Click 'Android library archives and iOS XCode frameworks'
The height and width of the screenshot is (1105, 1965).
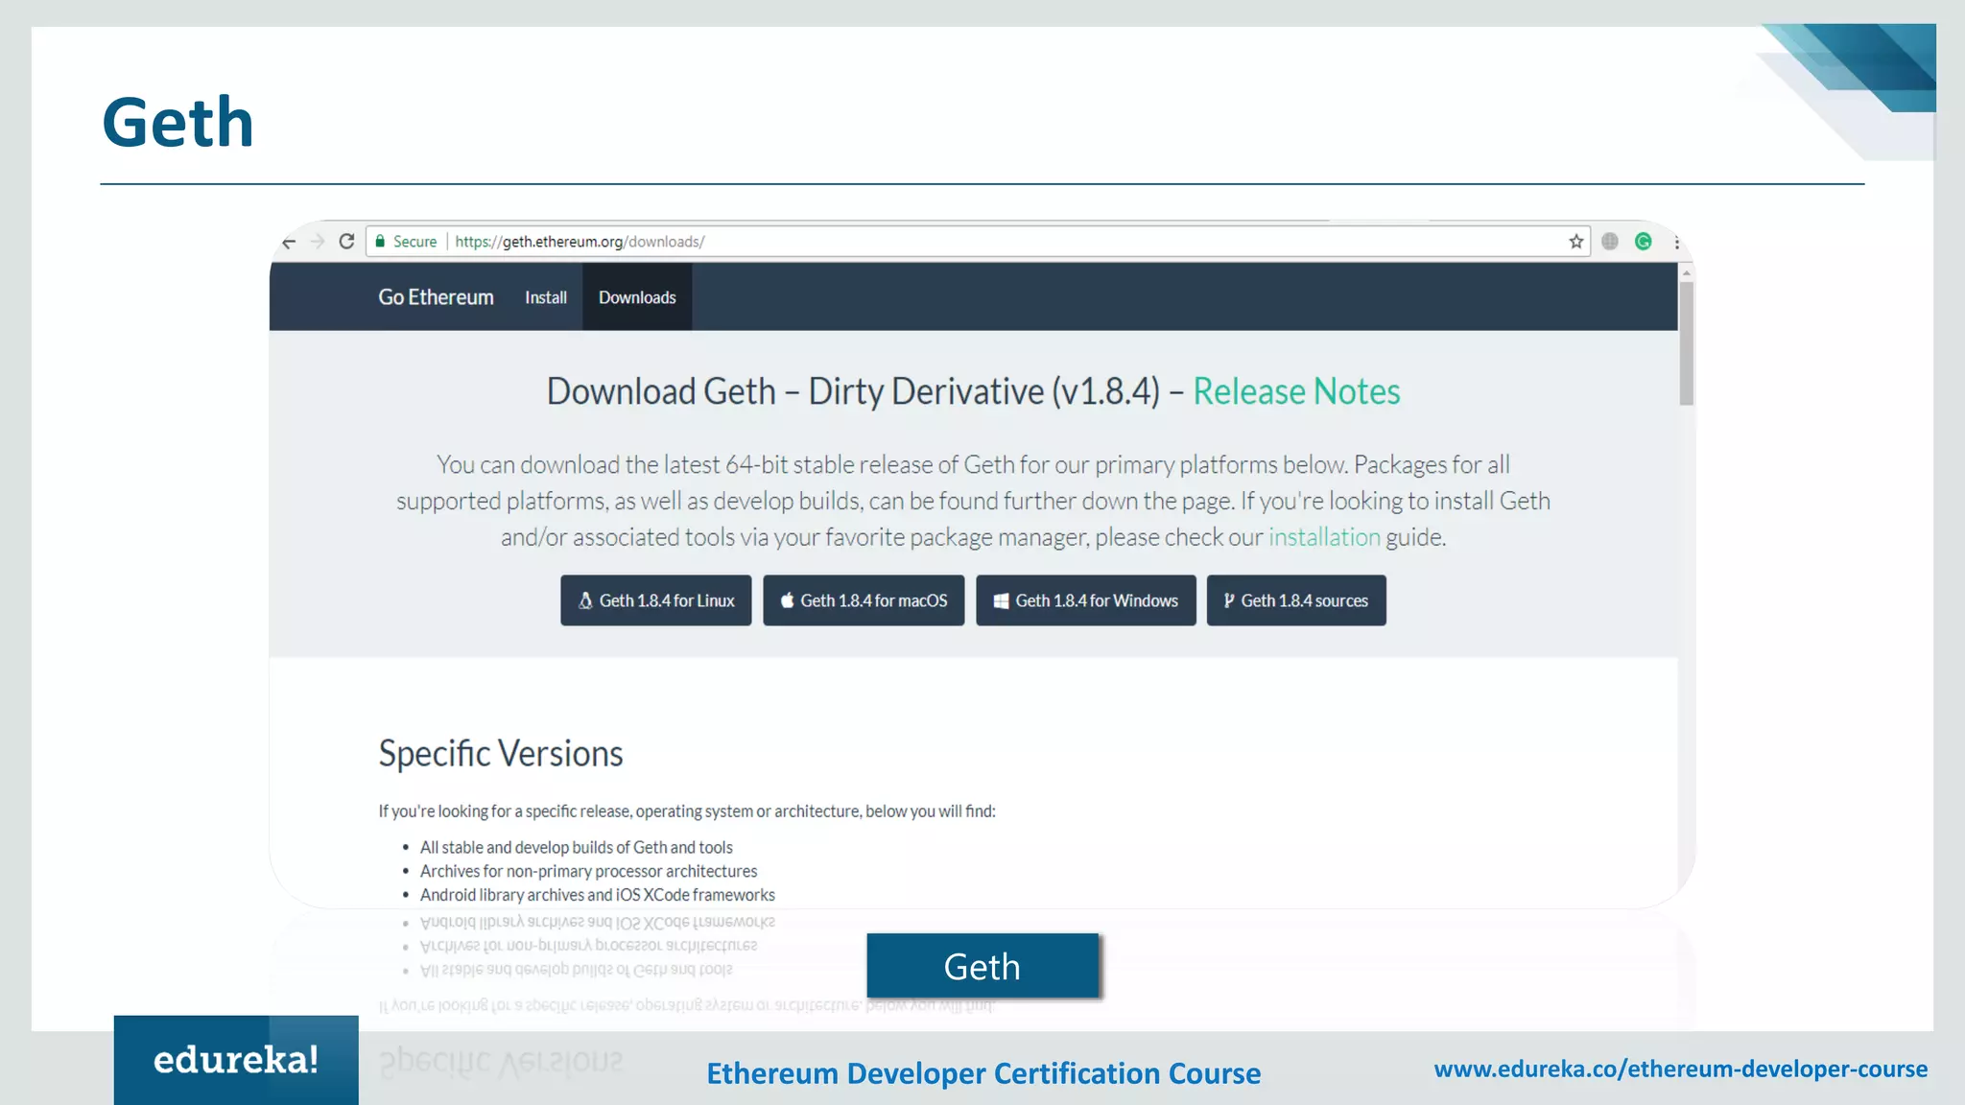pos(598,895)
